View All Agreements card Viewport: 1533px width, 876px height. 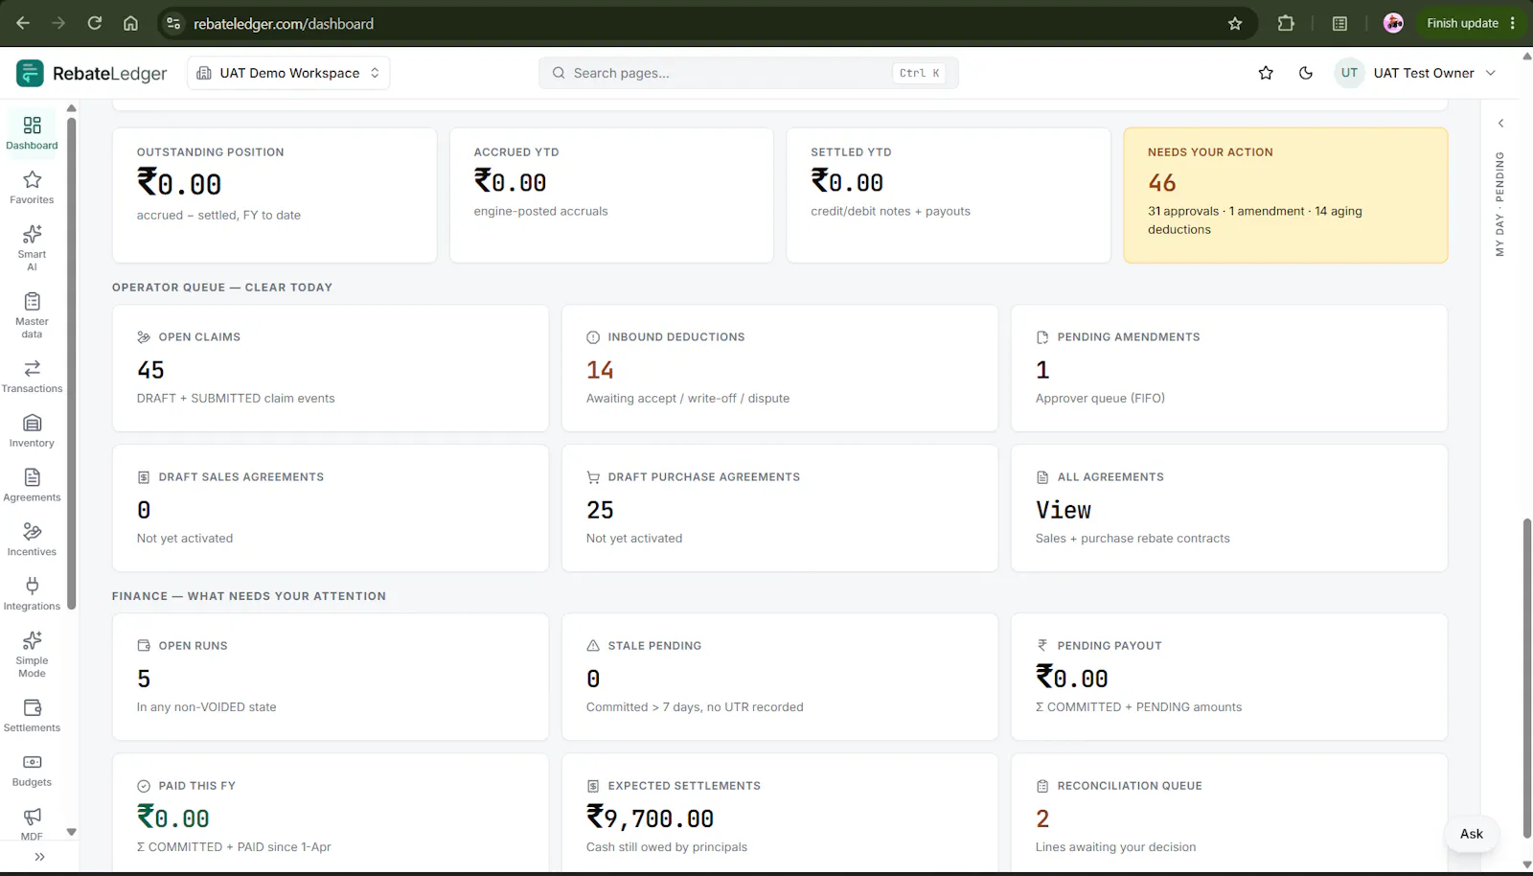tap(1229, 508)
